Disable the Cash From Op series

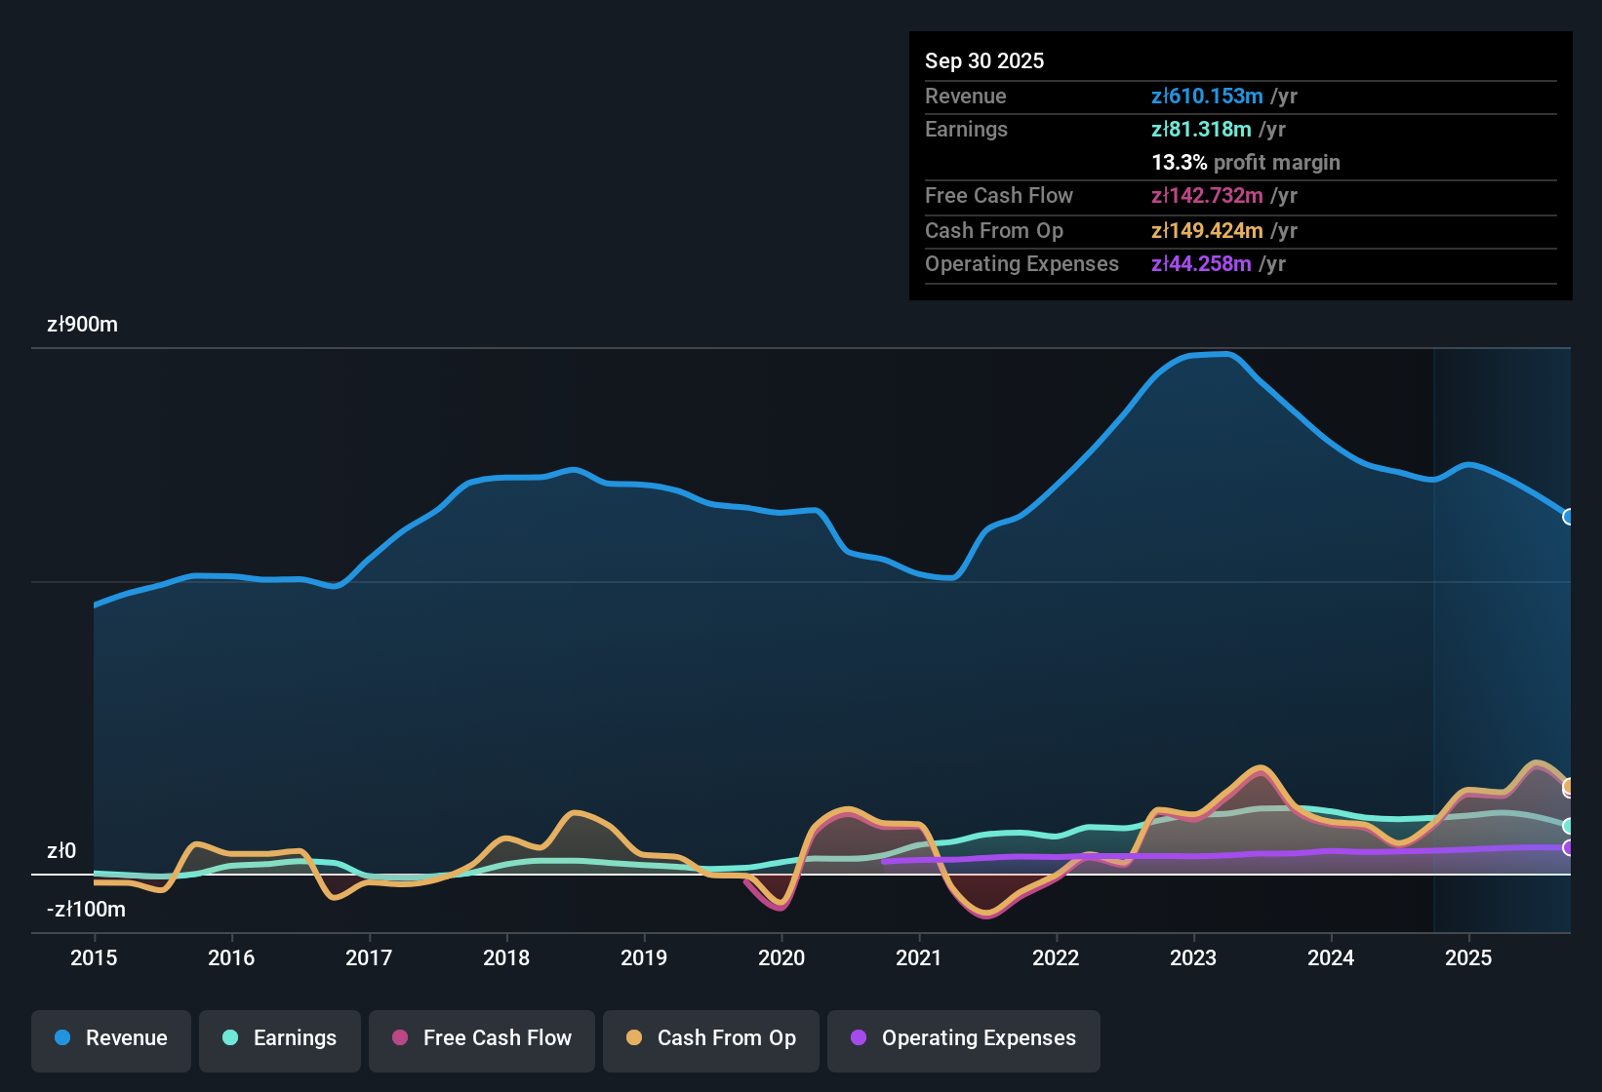[x=710, y=1038]
